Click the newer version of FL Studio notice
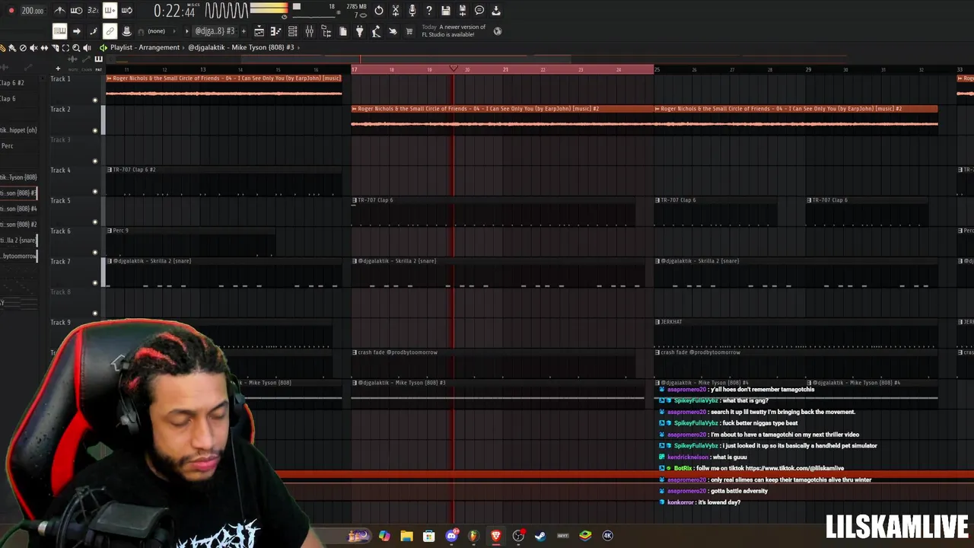Screen dimensions: 974x548 click(454, 31)
